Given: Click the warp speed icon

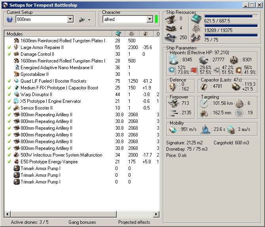Looking at the screenshot, I should (231, 129).
